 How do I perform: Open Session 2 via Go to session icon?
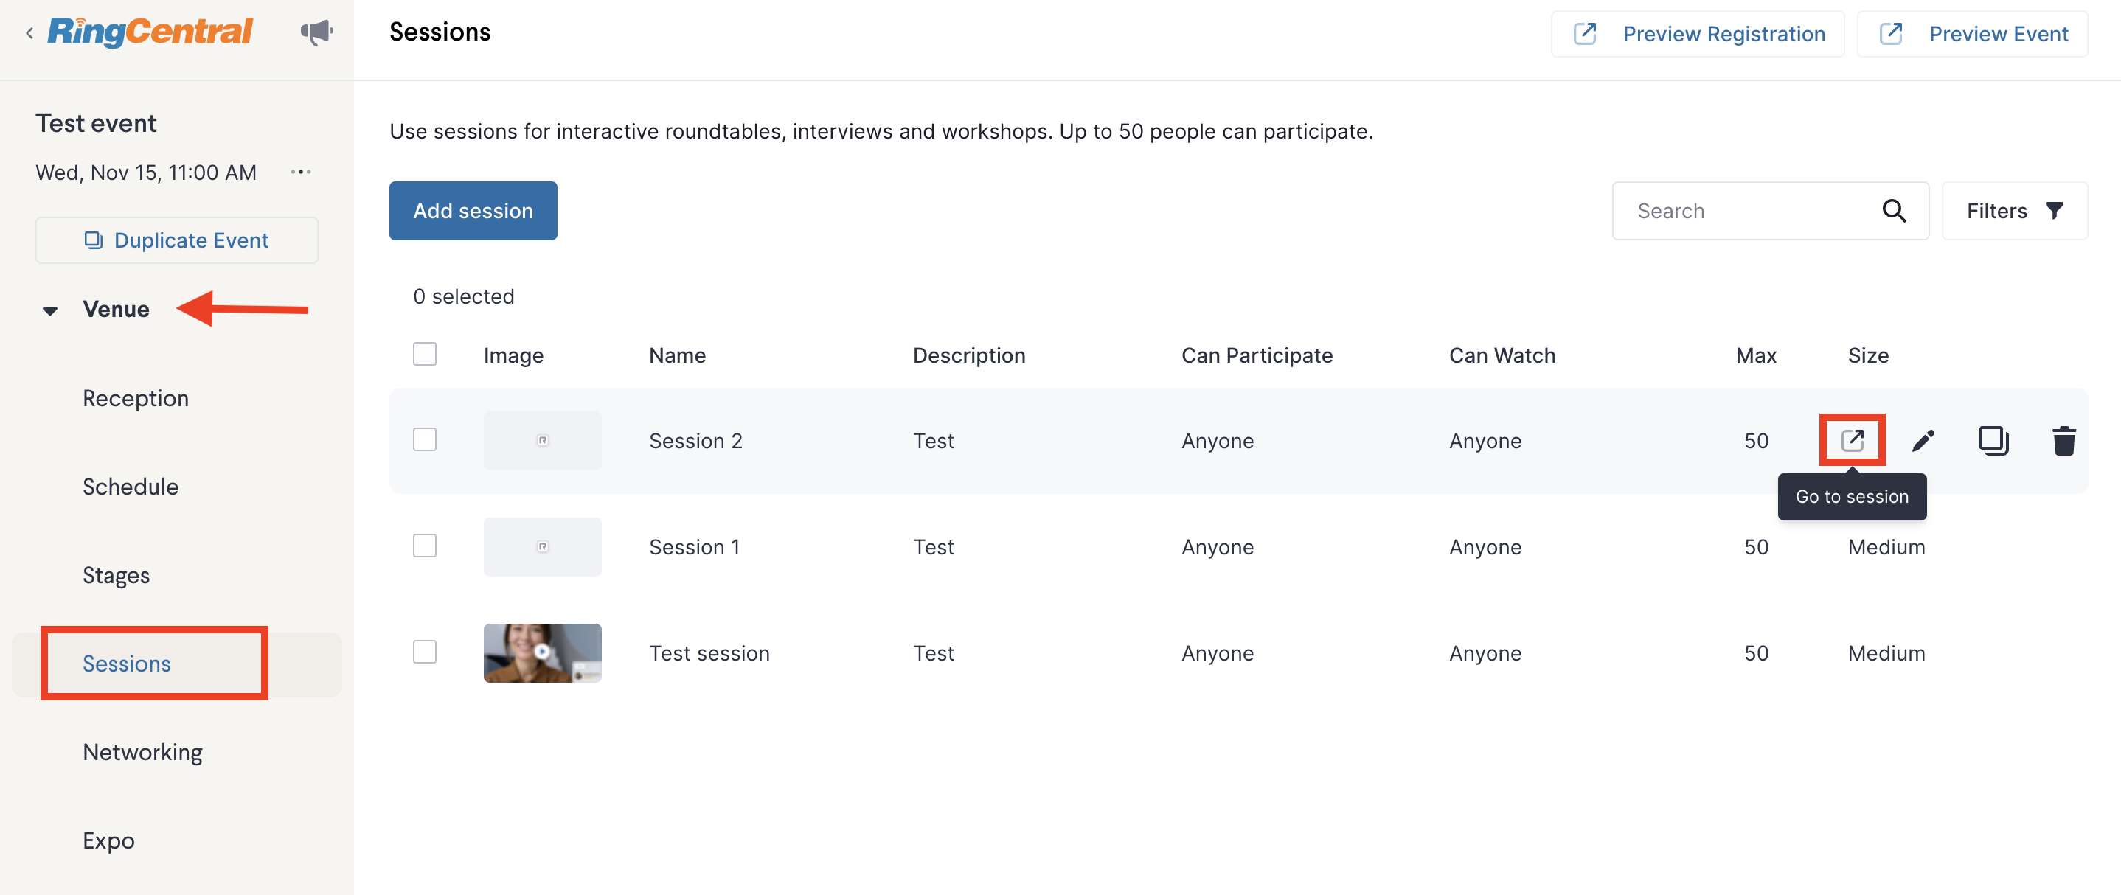[1852, 441]
